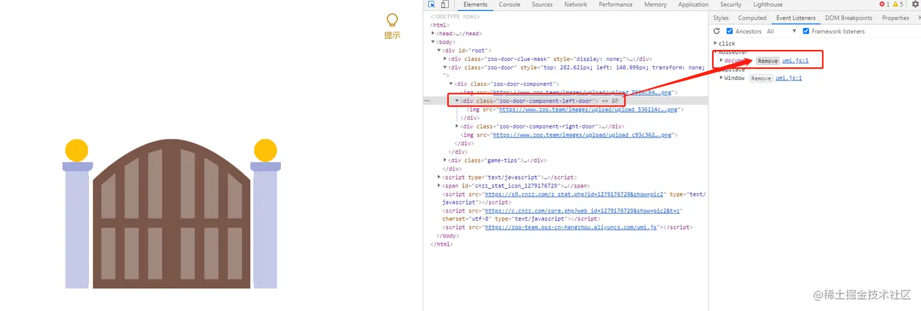Viewport: 921px width, 311px height.
Task: Collapse the zoo-door-component div
Action: tap(451, 84)
